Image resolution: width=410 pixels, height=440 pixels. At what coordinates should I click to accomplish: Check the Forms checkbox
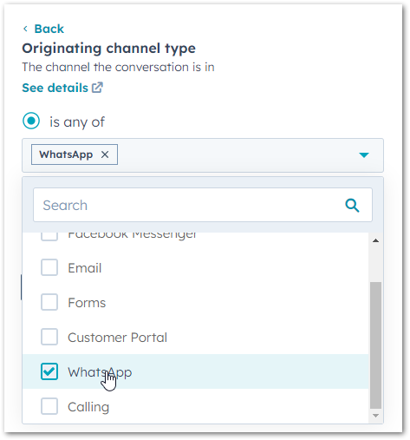tap(49, 302)
